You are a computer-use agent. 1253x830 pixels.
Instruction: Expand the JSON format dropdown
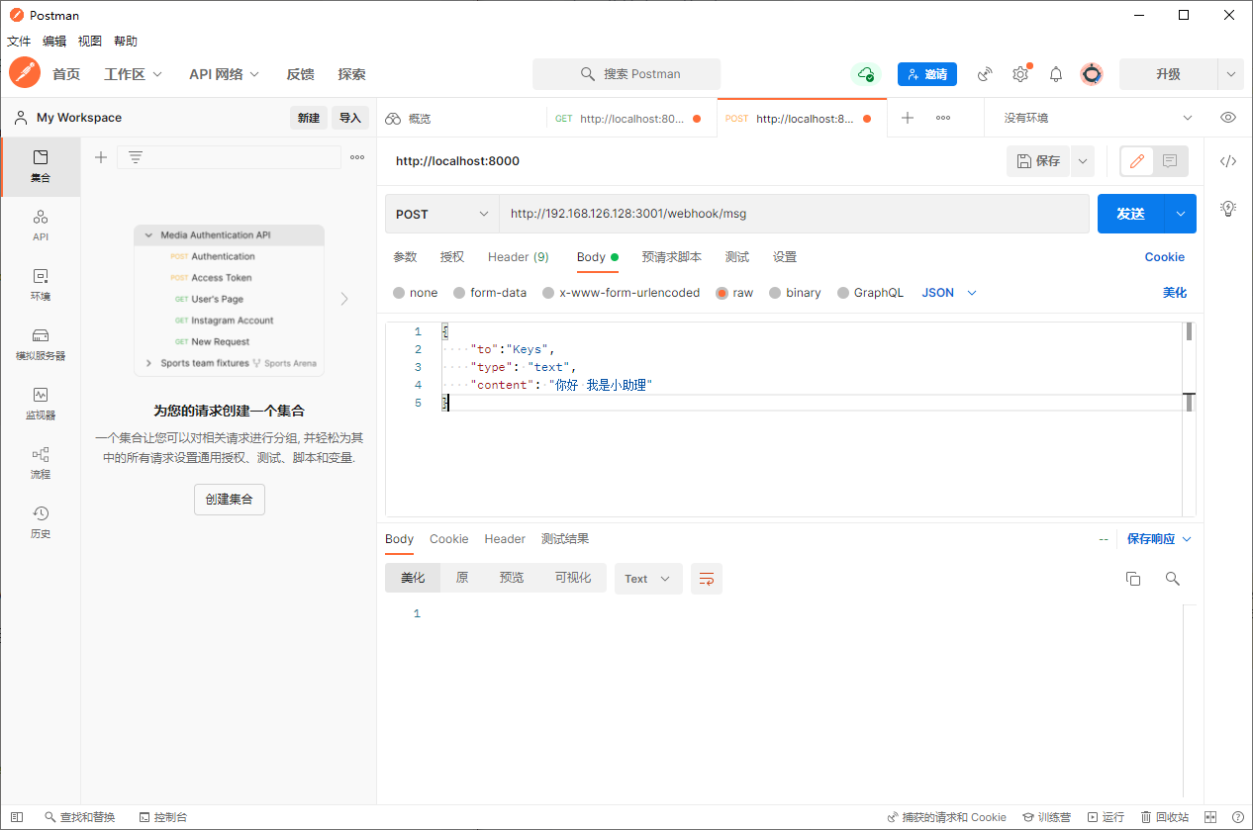[949, 293]
